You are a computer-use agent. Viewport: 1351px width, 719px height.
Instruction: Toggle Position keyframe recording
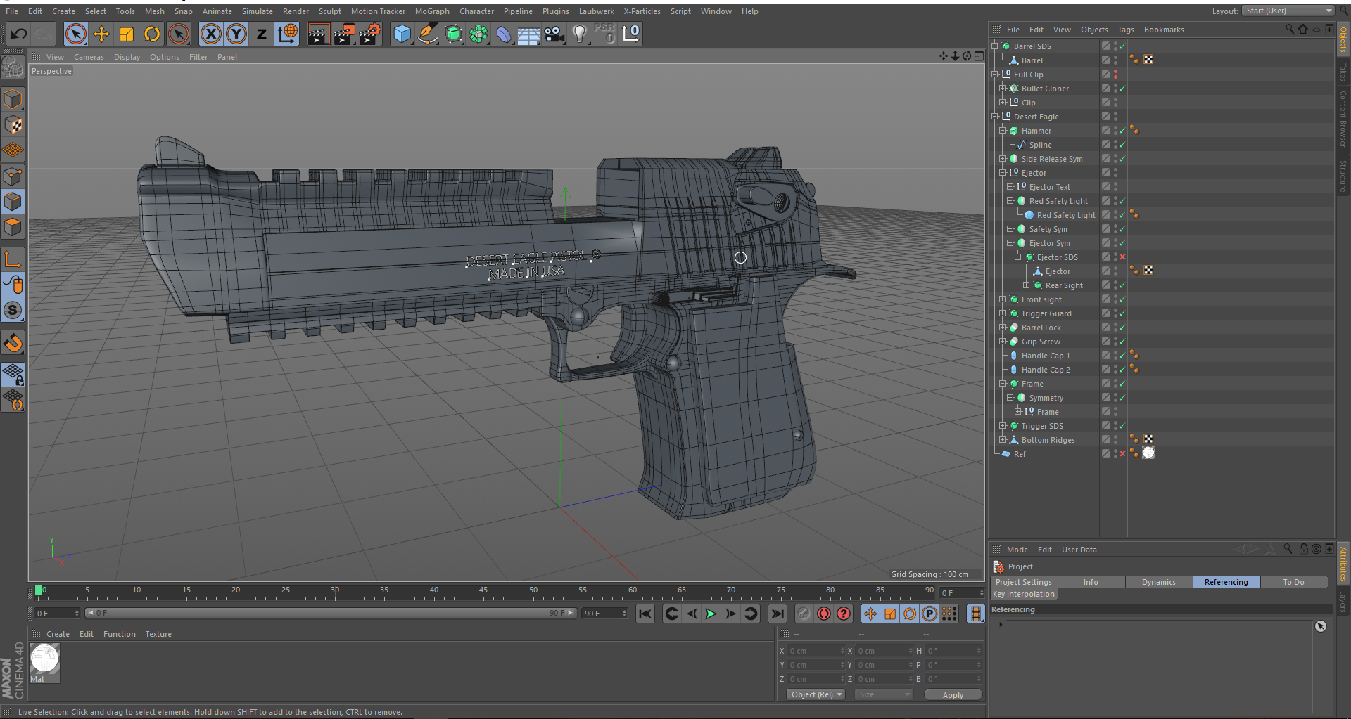[x=870, y=614]
